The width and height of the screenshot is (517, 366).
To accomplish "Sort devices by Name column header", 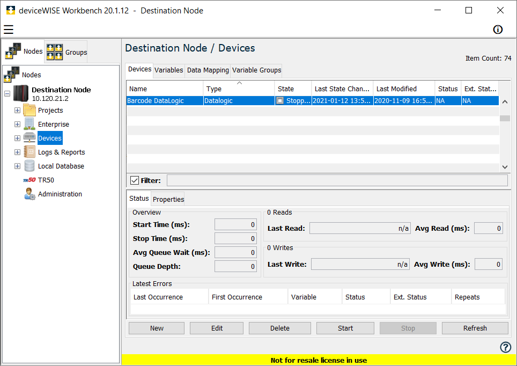I will [165, 89].
